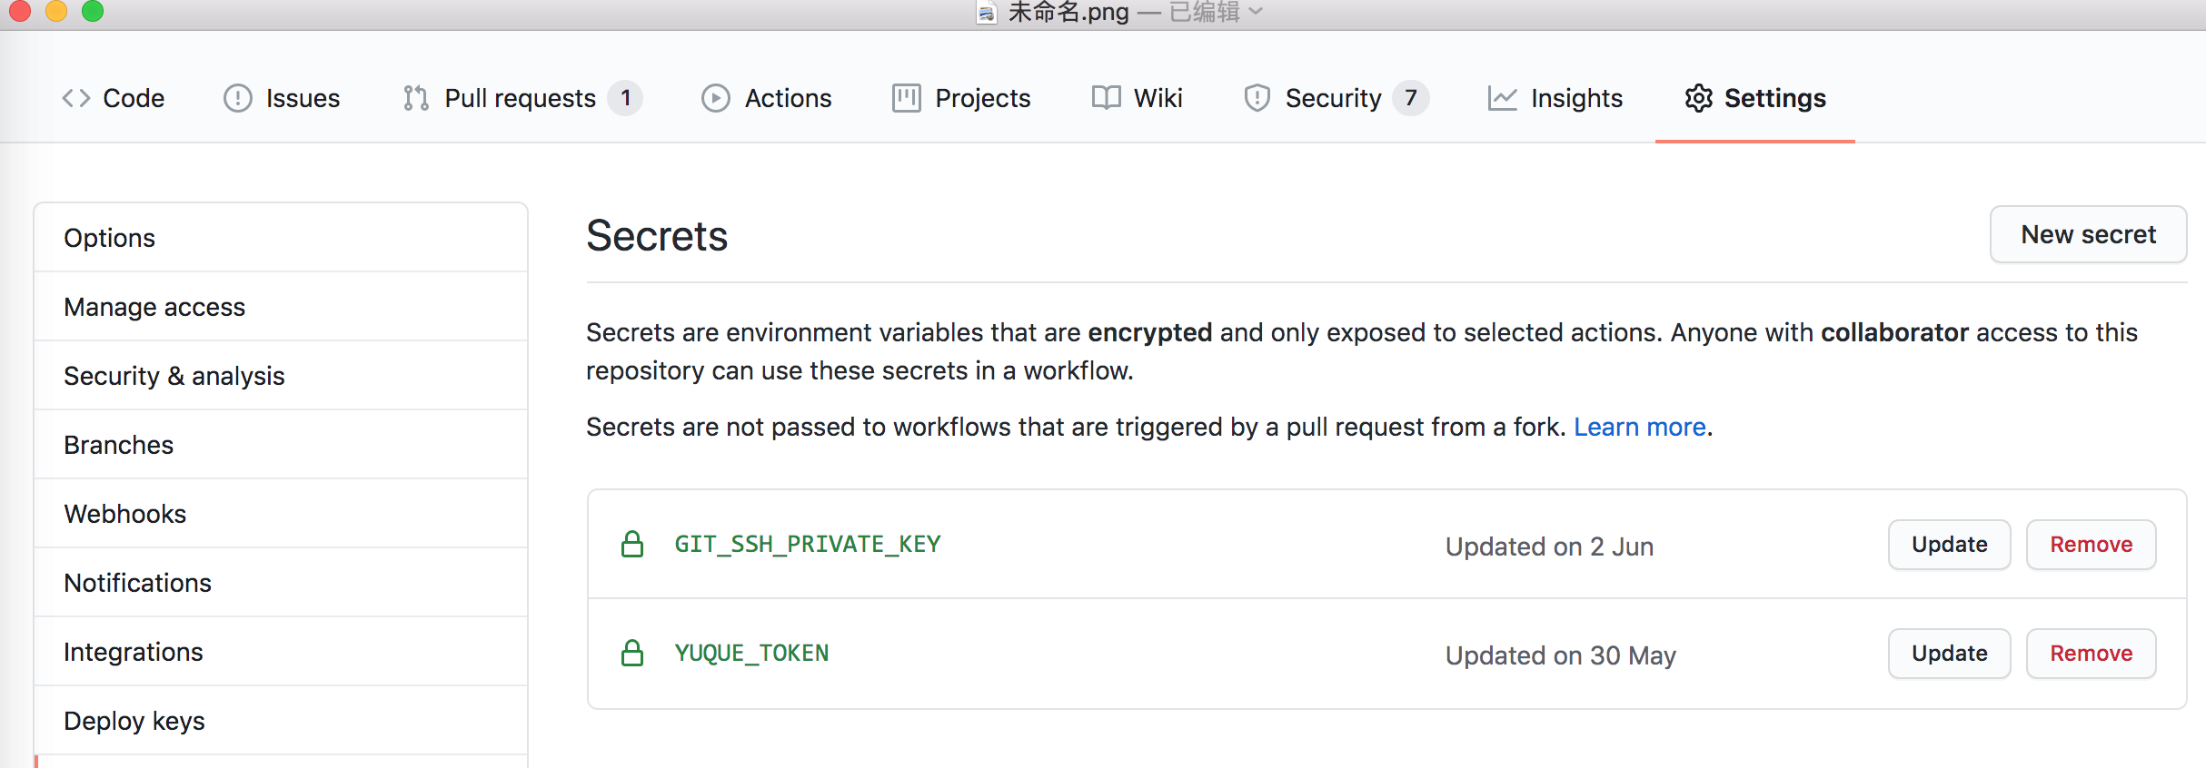Click the lock icon beside GIT_SSH_PRIVATE_KEY

click(x=632, y=545)
